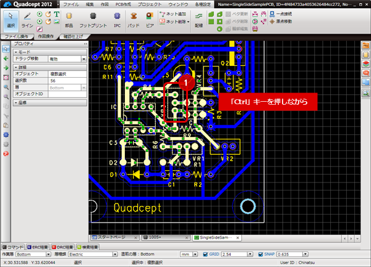This screenshot has width=371, height=267.
Task: Open the layers stack icon on the right sidebar
Action: pyautogui.click(x=365, y=64)
